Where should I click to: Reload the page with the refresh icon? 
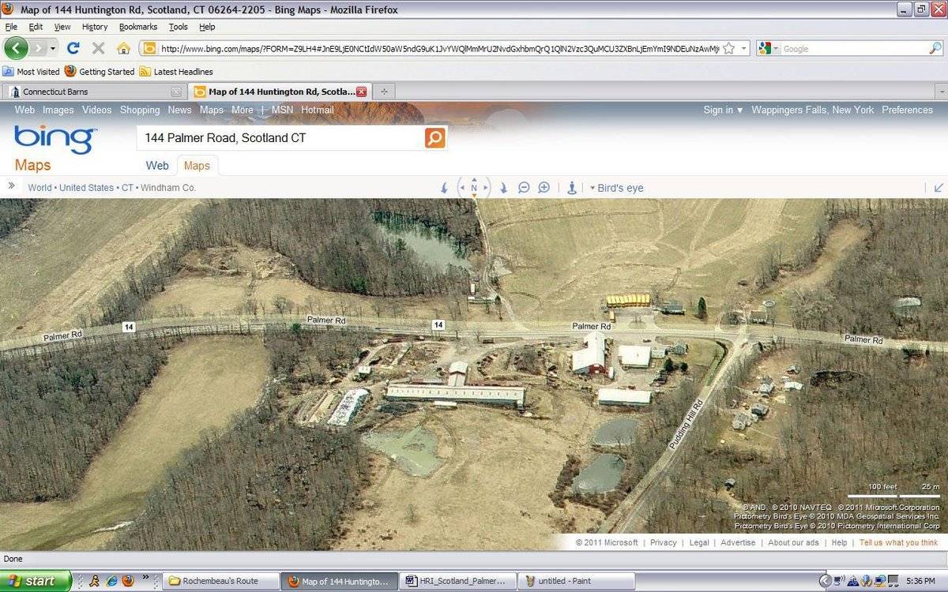[x=73, y=47]
